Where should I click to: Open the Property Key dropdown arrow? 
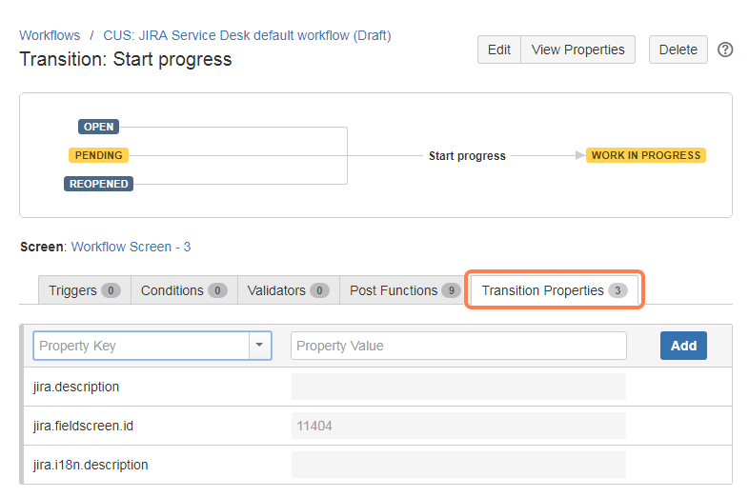click(x=260, y=346)
